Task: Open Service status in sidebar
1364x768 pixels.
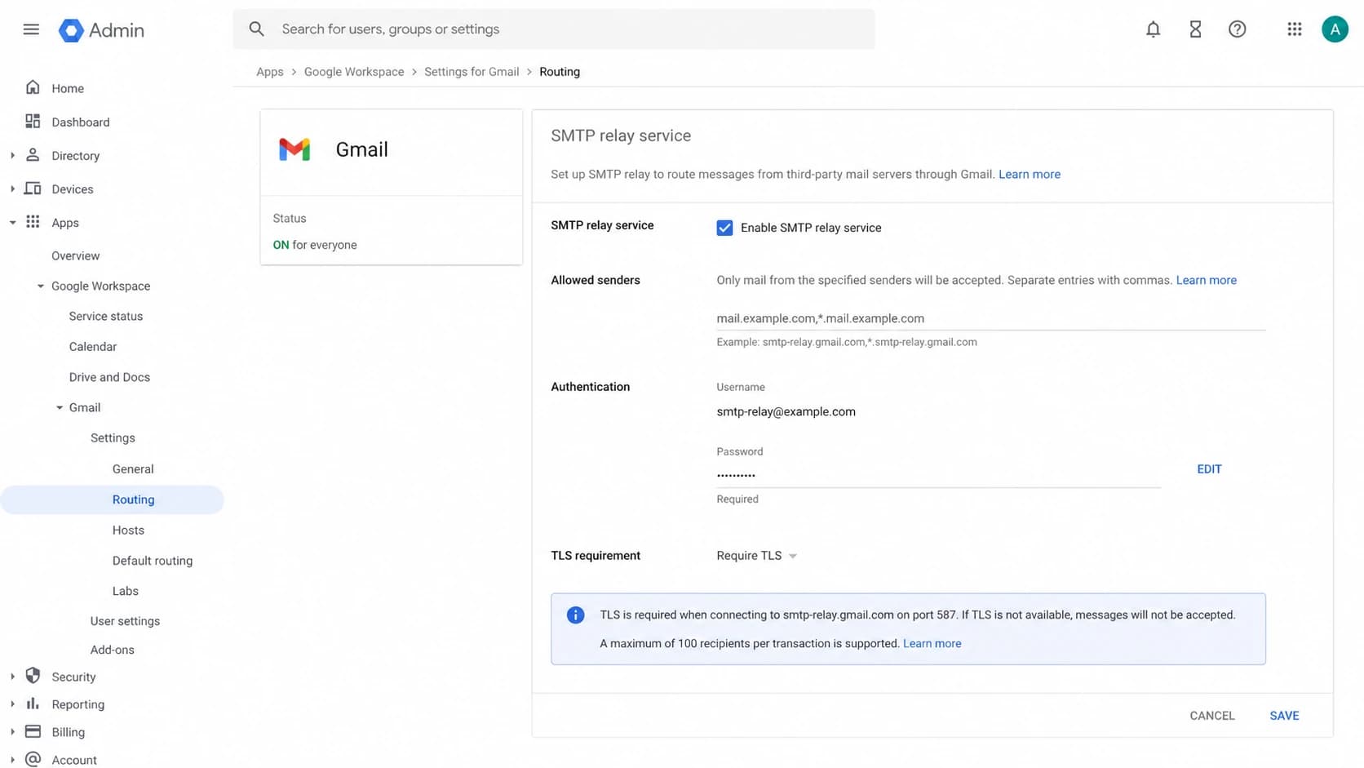Action: [x=105, y=316]
